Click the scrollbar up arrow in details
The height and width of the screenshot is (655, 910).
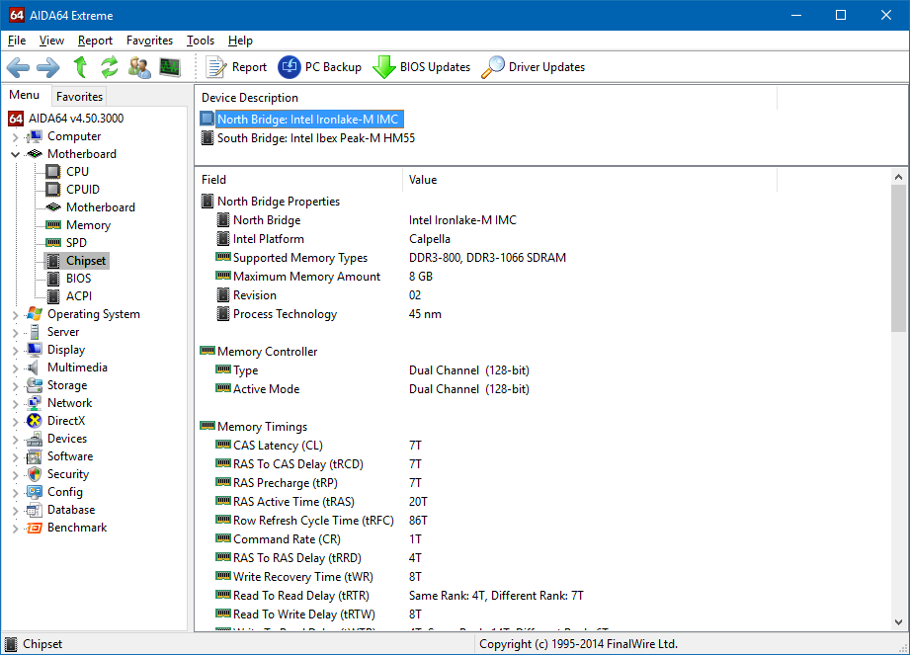898,178
